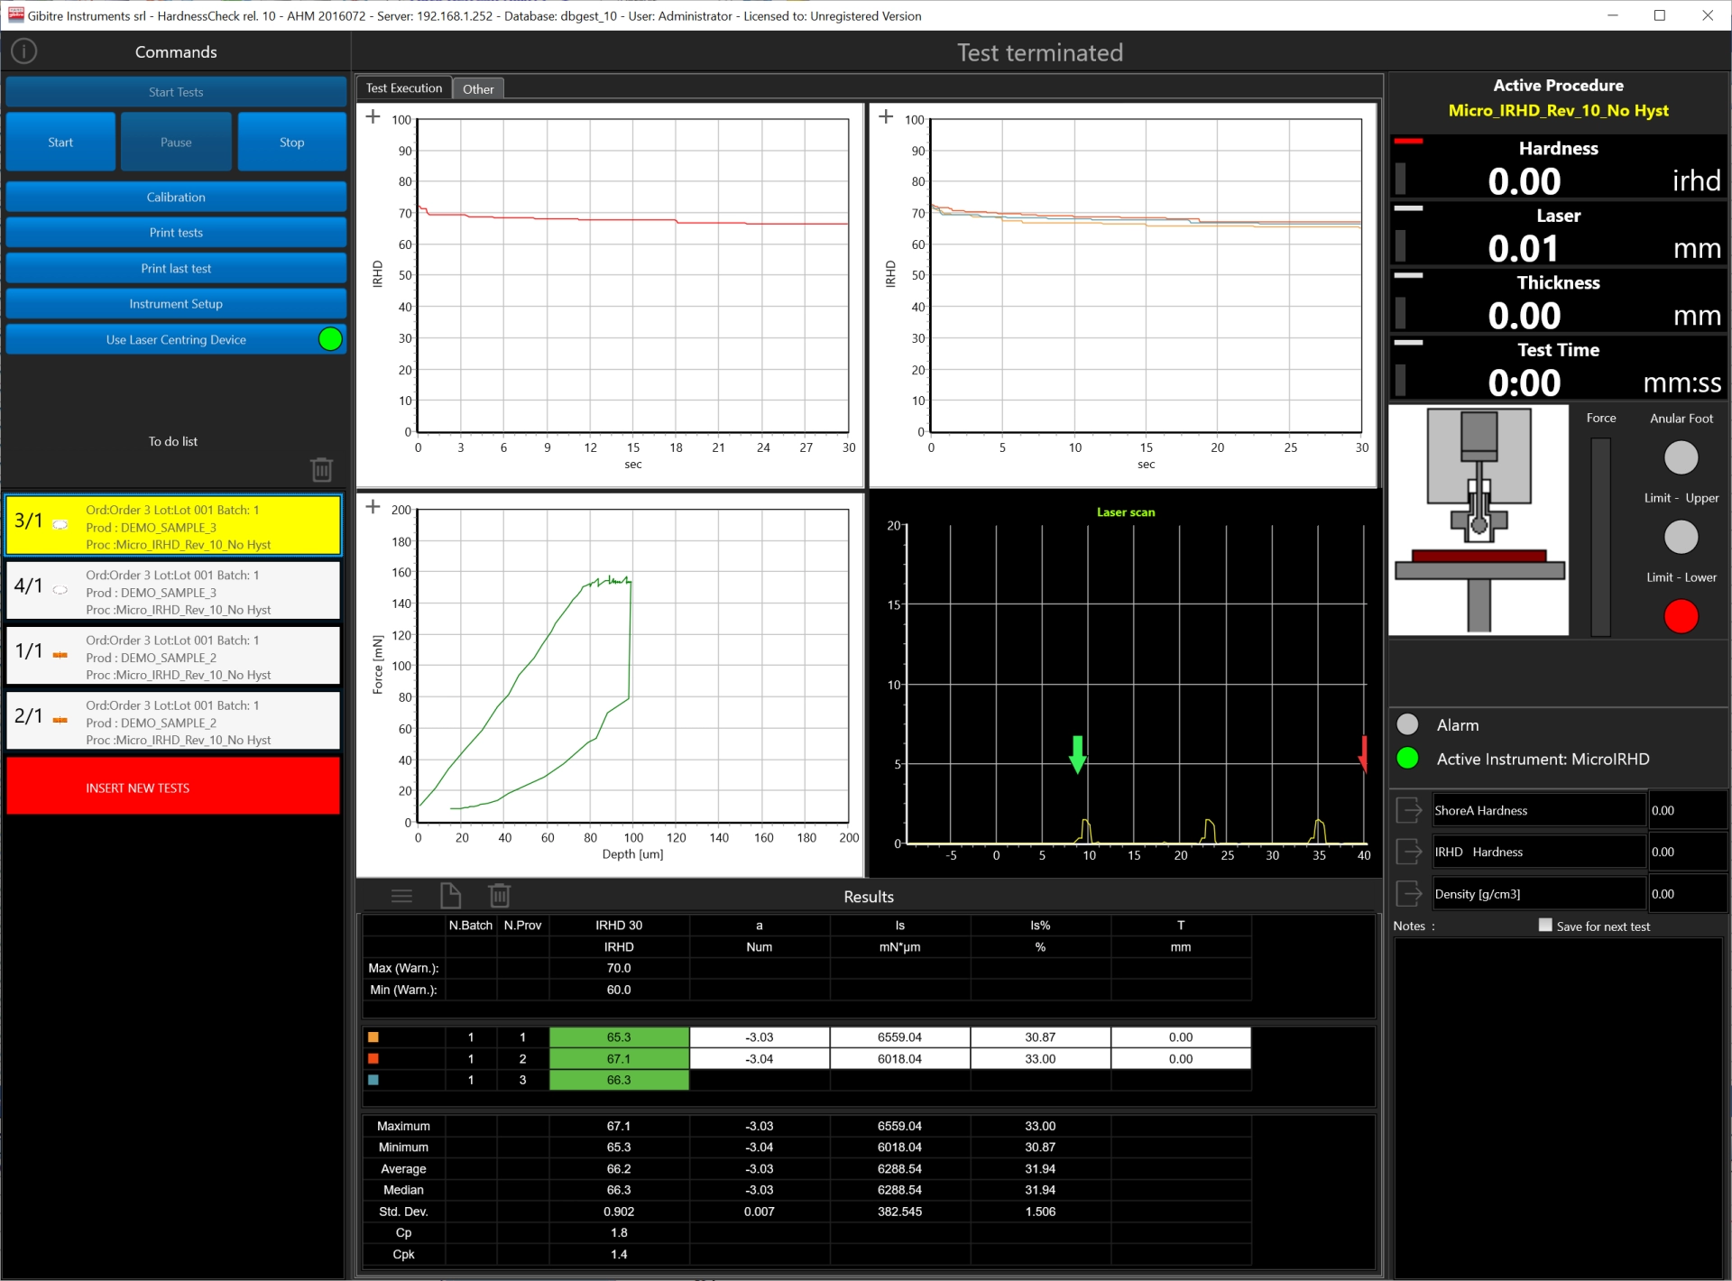Switch to the Other tab
Image resolution: width=1732 pixels, height=1281 pixels.
click(x=478, y=88)
